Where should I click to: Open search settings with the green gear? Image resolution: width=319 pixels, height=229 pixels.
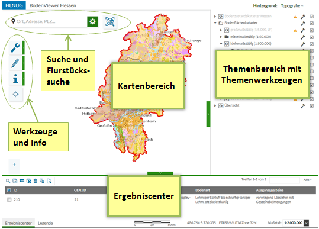coord(92,21)
